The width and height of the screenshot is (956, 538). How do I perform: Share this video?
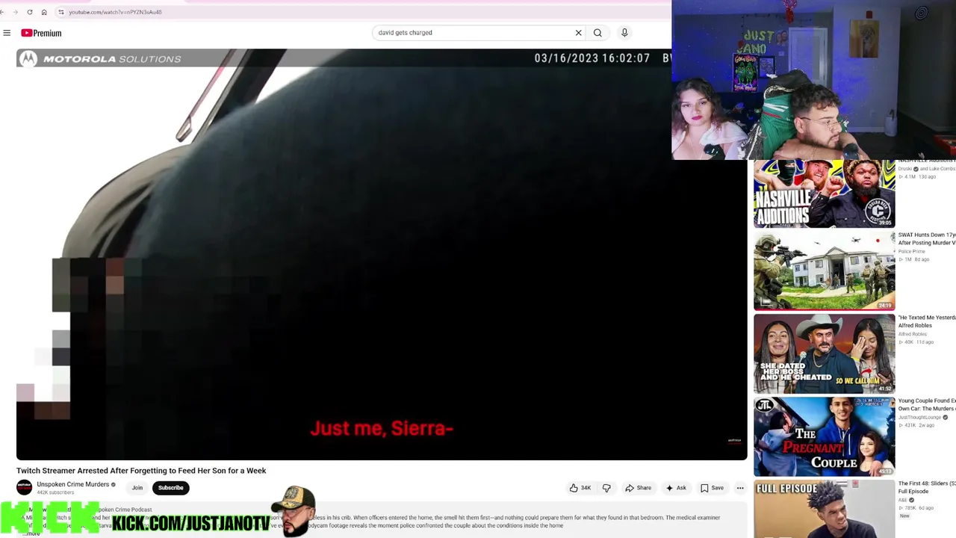(x=639, y=488)
